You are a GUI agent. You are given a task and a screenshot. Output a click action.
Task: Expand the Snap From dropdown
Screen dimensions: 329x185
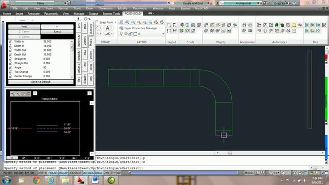[115, 22]
